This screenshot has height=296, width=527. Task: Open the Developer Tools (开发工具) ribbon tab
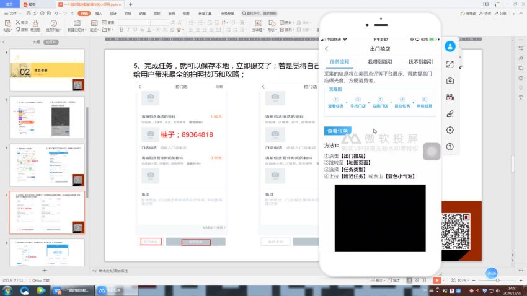click(x=205, y=14)
